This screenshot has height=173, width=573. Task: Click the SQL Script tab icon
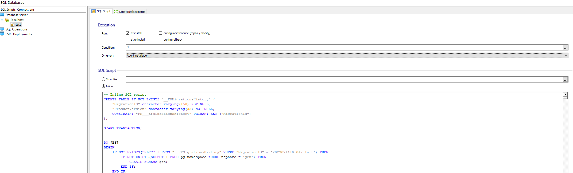point(94,11)
